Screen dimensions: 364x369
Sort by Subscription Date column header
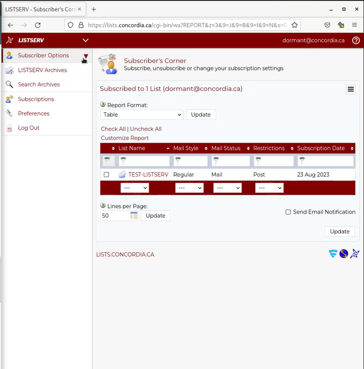pyautogui.click(x=321, y=148)
